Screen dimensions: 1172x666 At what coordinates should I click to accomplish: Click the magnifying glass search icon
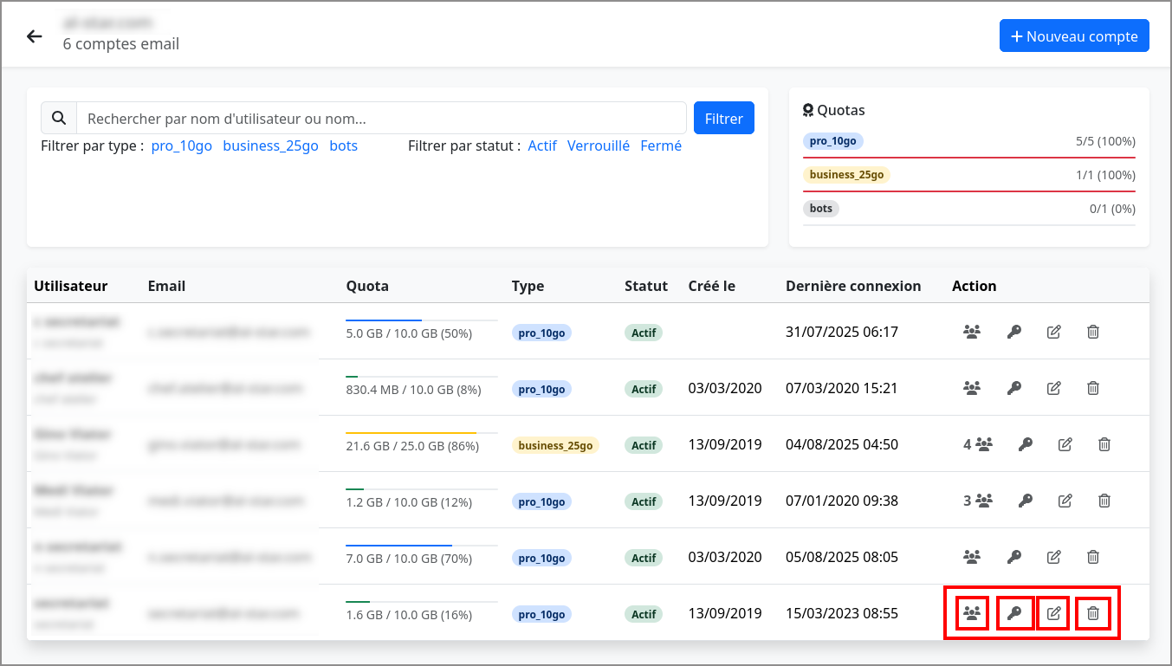tap(59, 119)
